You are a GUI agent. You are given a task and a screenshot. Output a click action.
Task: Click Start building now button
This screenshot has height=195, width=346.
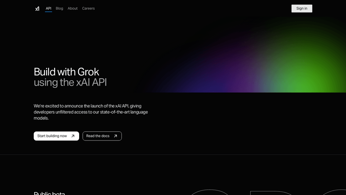[56, 136]
